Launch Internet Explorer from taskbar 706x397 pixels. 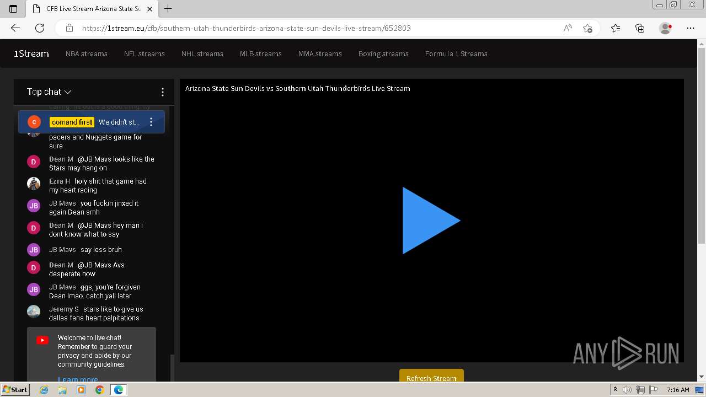tap(44, 390)
